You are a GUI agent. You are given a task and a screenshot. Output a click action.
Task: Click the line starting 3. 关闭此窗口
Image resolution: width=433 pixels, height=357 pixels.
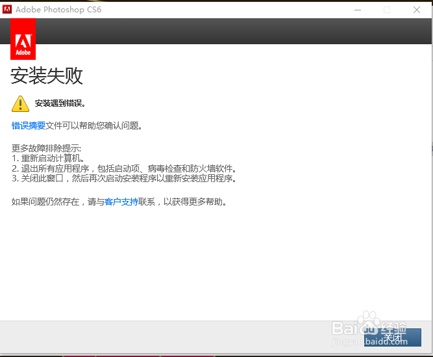[x=124, y=178]
